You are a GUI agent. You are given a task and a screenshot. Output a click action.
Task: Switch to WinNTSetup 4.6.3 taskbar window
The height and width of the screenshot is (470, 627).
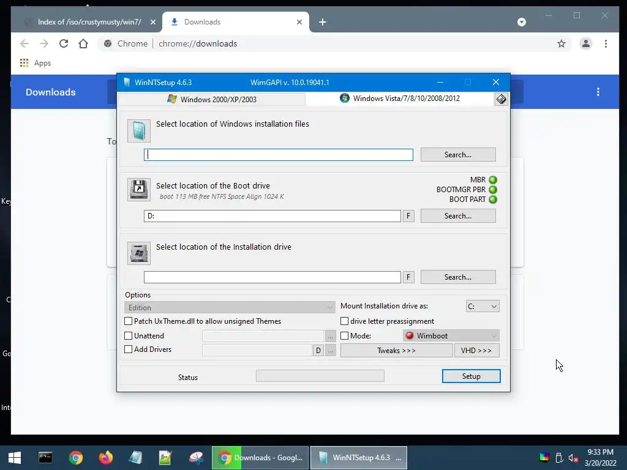point(359,458)
